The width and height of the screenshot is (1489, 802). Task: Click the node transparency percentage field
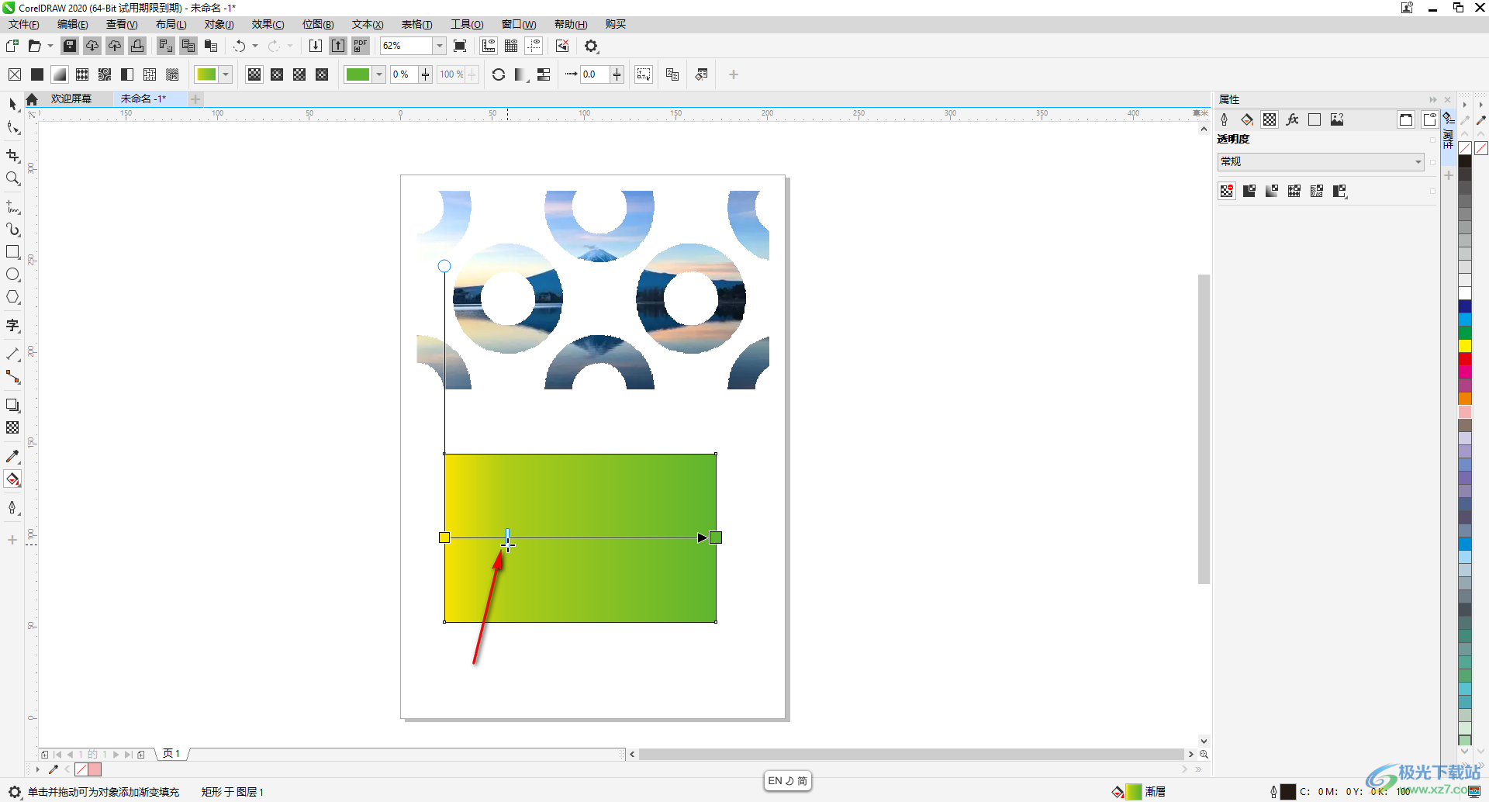click(404, 74)
